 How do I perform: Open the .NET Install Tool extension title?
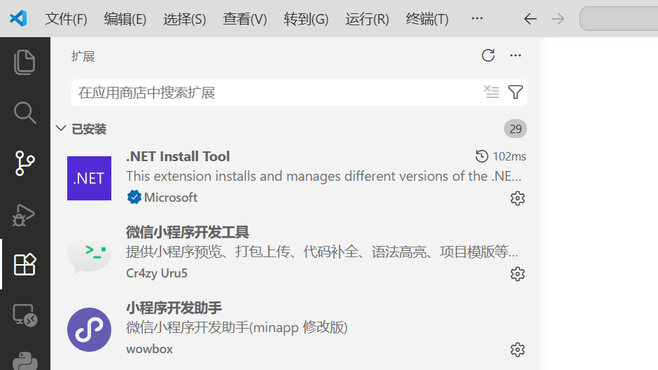pyautogui.click(x=178, y=157)
